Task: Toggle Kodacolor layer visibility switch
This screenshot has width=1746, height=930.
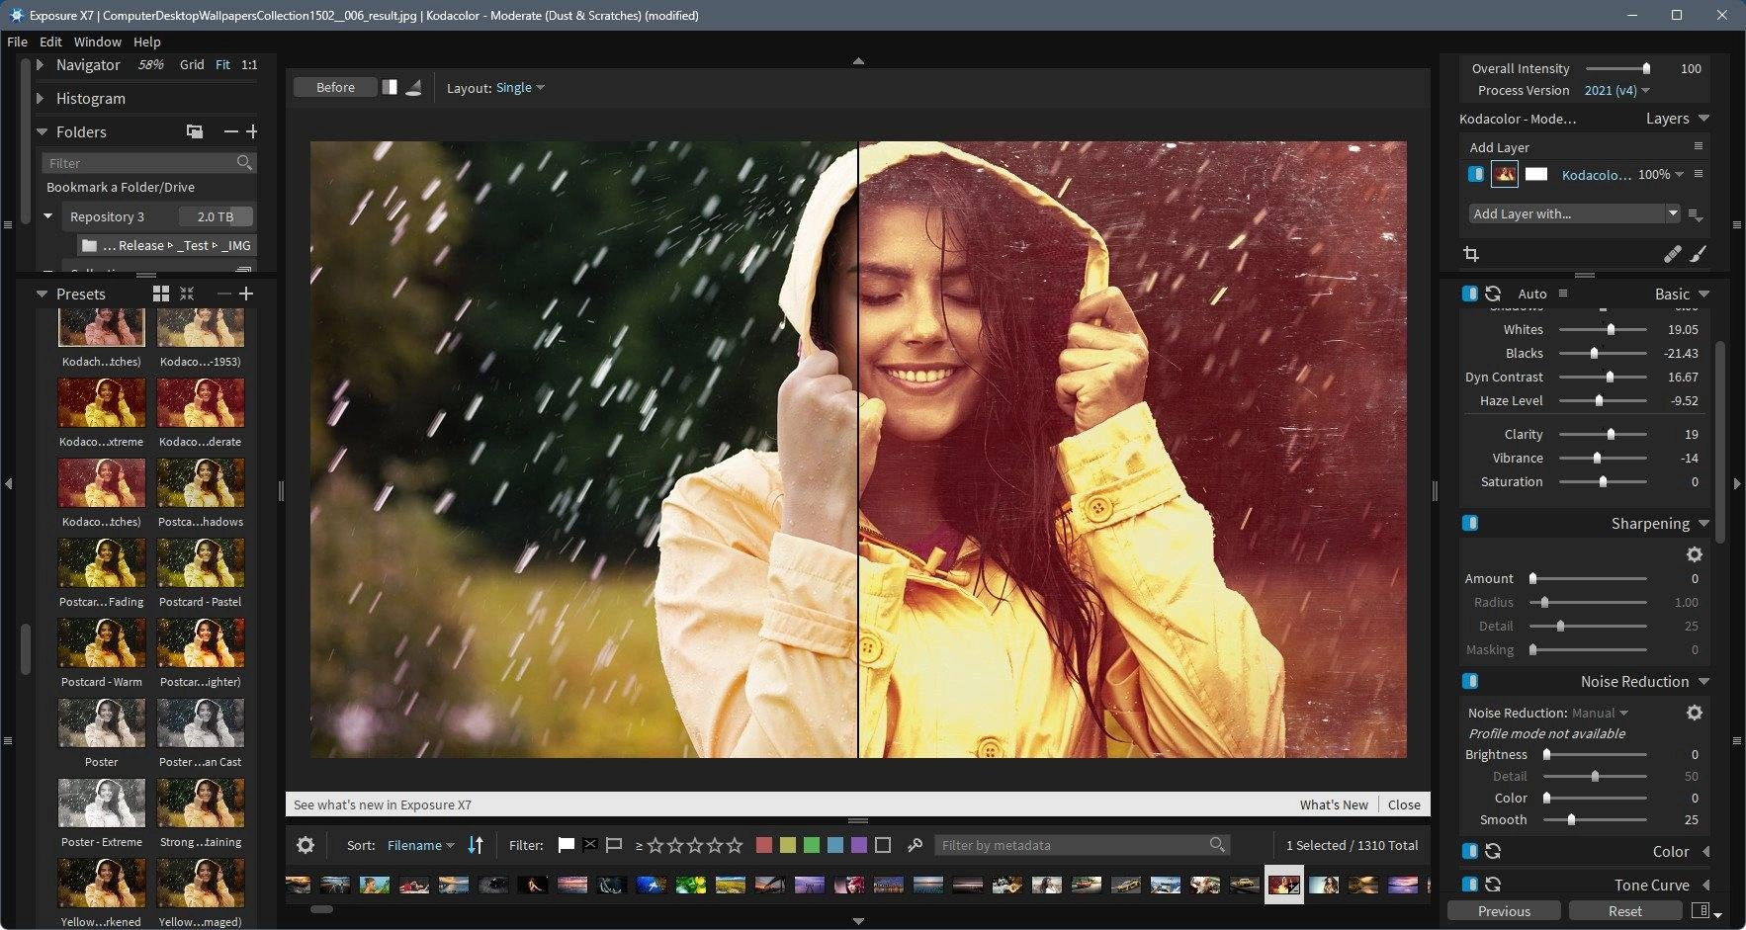Action: 1475,174
